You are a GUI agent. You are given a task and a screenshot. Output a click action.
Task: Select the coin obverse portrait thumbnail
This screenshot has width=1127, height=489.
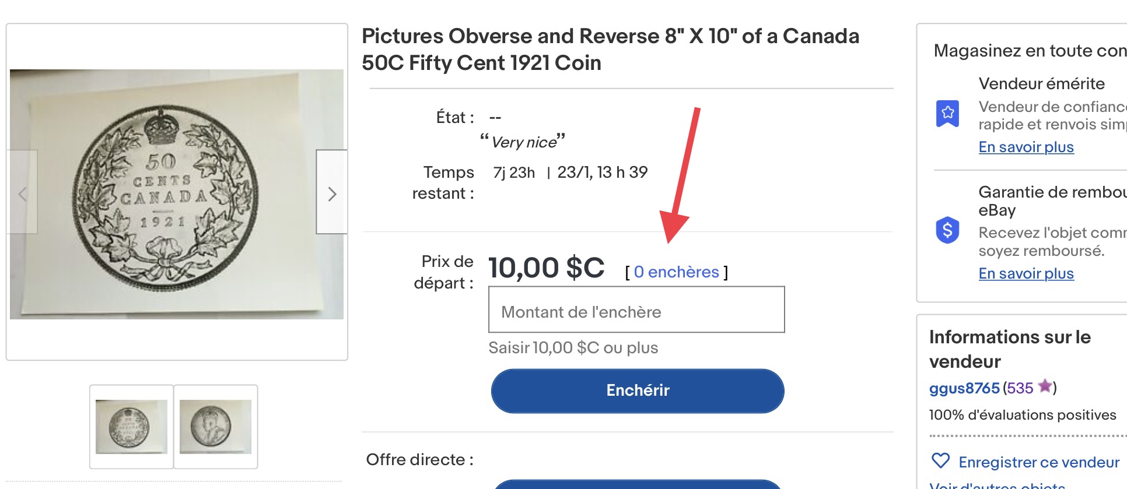(x=215, y=427)
